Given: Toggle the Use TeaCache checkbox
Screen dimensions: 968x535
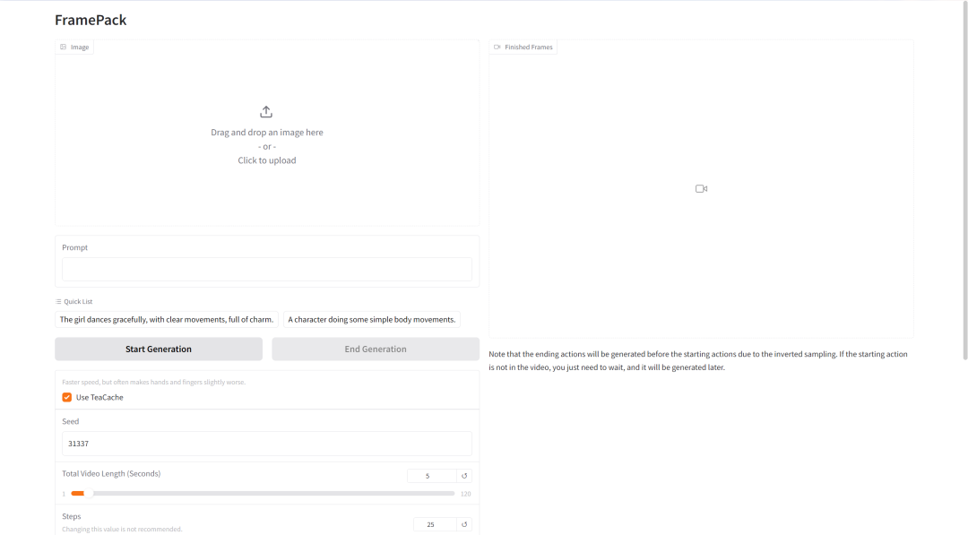Looking at the screenshot, I should pos(66,397).
